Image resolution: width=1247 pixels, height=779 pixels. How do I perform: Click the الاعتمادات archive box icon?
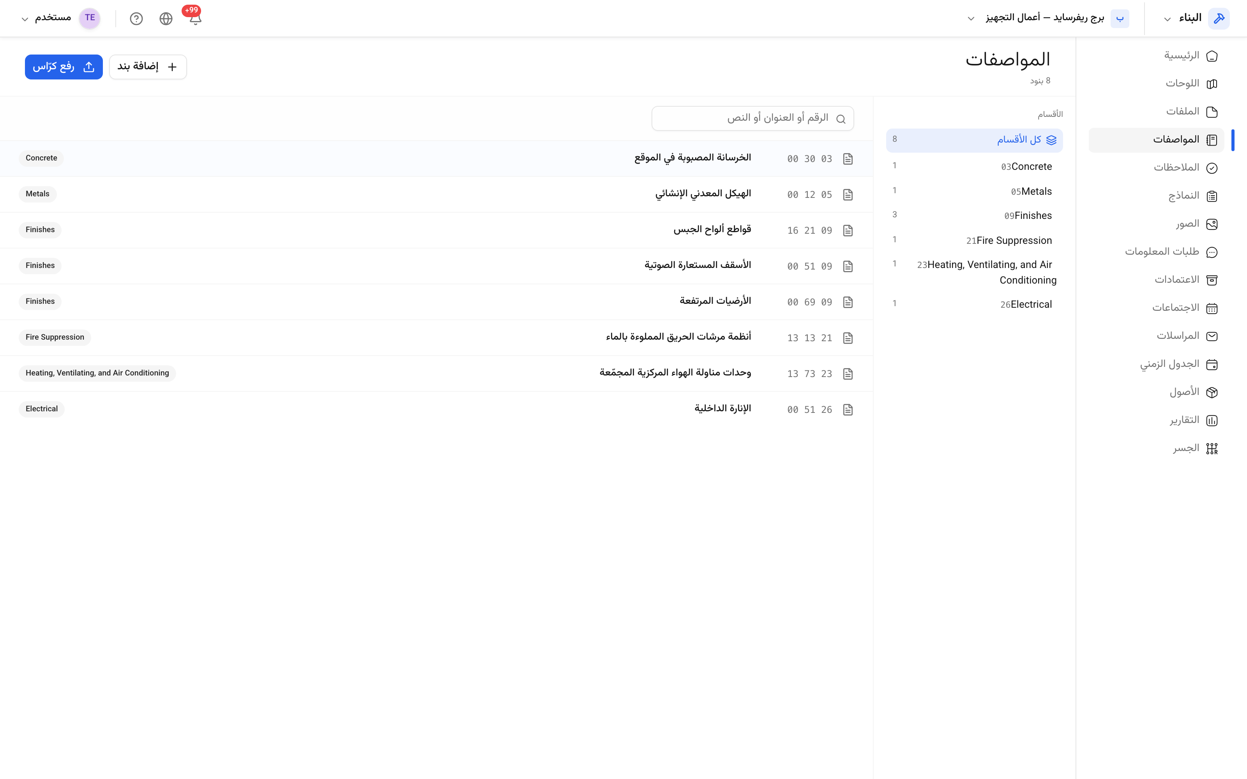pos(1212,280)
